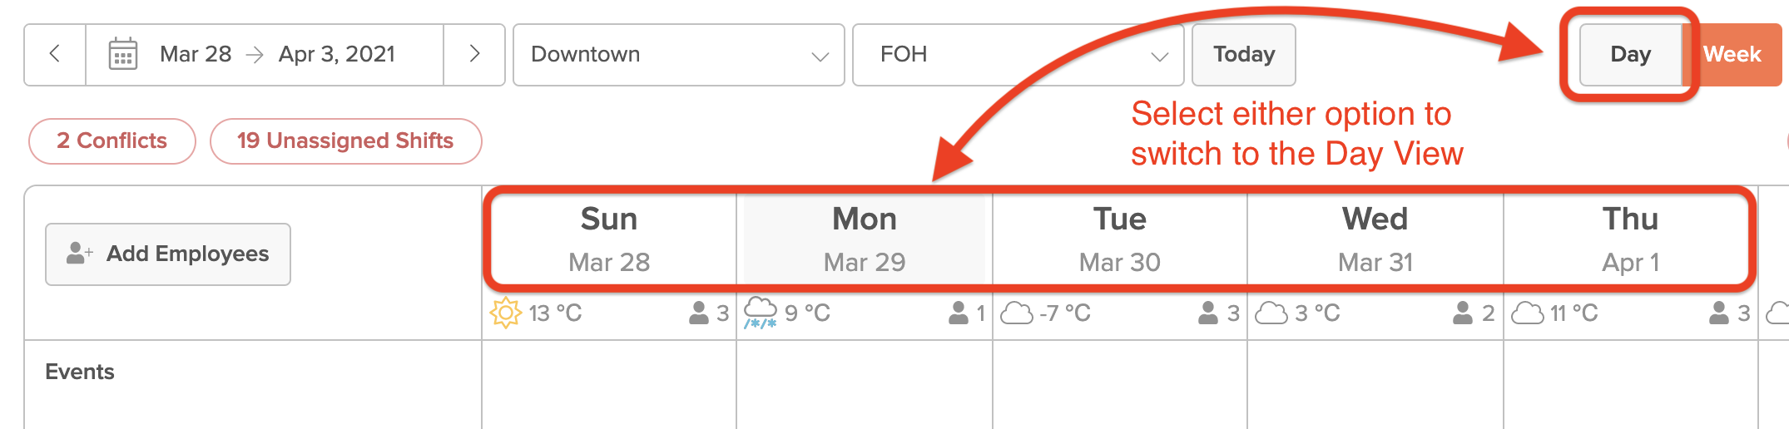The image size is (1789, 429).
Task: Show the 19 Unassigned Shifts
Action: pos(345,141)
